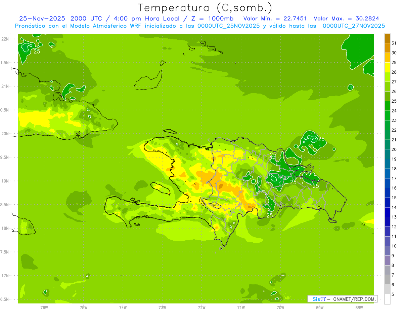The height and width of the screenshot is (312, 403).
Task: Click the color scale value 24
Action: (x=394, y=111)
